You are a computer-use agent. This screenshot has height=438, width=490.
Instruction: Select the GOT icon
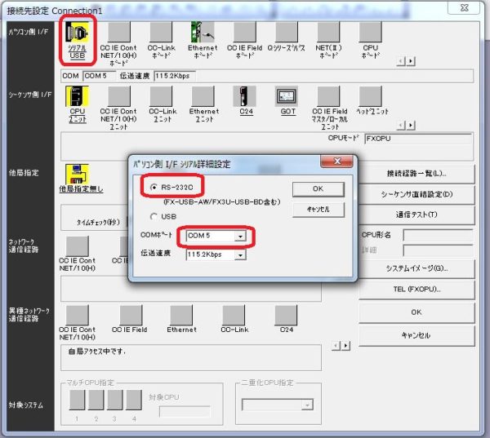tap(287, 96)
